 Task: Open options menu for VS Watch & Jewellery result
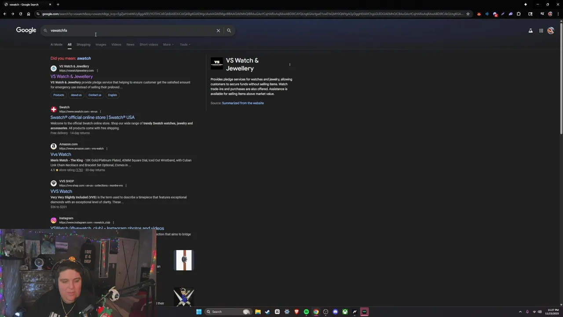point(97,70)
